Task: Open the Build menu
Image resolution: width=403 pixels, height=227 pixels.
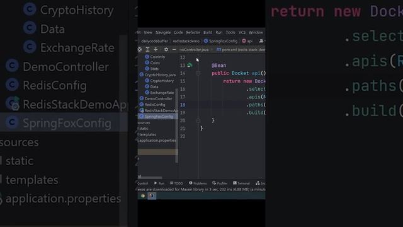Action: (208, 32)
